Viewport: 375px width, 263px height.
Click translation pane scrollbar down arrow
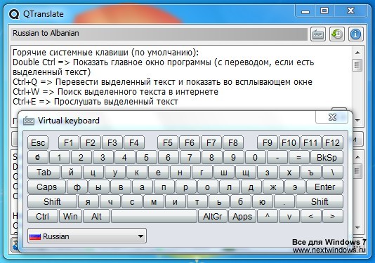(x=357, y=228)
